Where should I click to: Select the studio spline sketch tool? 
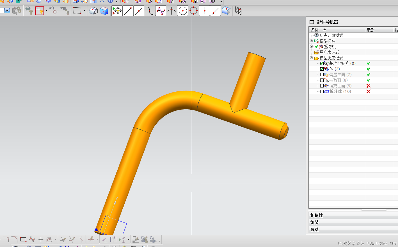(x=32, y=239)
